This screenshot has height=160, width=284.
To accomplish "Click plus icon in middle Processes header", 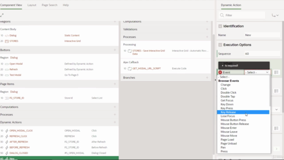I will pyautogui.click(x=207, y=37).
